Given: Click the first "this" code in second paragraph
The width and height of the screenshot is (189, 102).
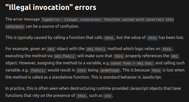Looking at the screenshot, I should pyautogui.click(x=109, y=38).
